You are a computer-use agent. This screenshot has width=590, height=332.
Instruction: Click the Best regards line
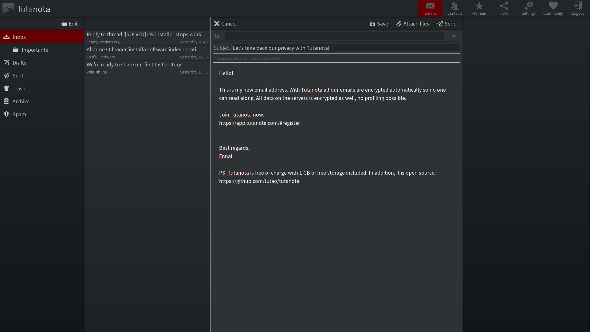[x=234, y=148]
